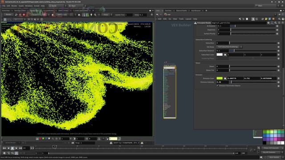This screenshot has height=160, width=285.
Task: Open the Arnold menu
Action: pyautogui.click(x=37, y=6)
